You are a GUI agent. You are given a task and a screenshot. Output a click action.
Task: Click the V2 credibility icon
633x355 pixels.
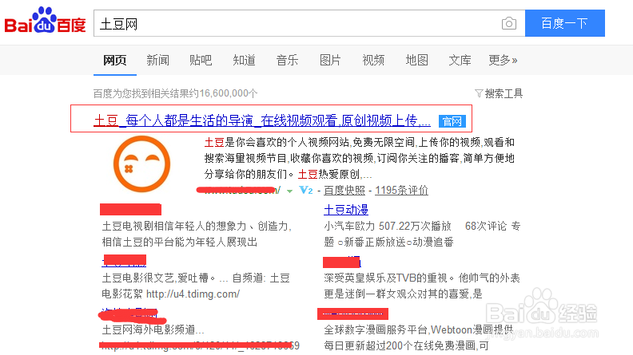point(306,190)
